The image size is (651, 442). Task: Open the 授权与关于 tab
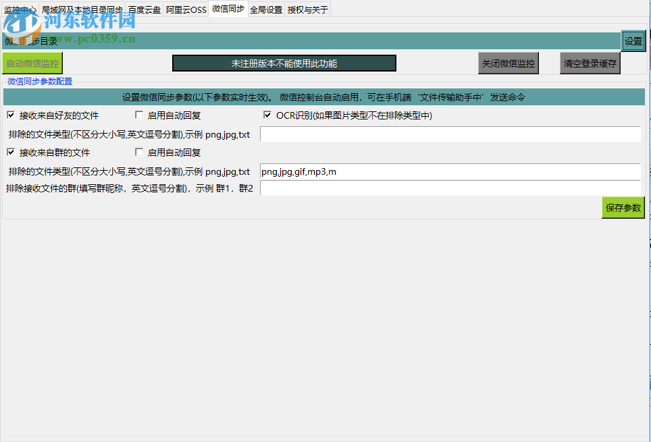click(308, 9)
